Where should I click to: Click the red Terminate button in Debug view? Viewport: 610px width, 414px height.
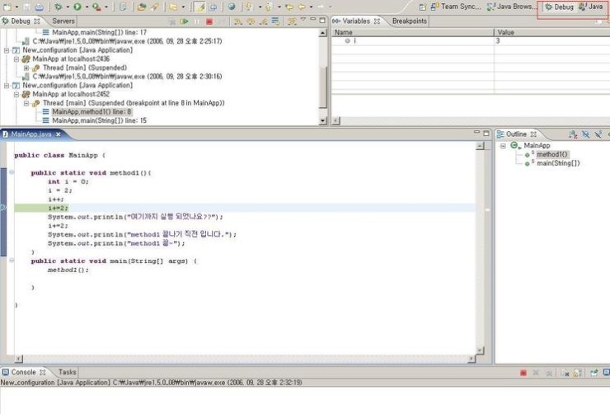click(209, 21)
